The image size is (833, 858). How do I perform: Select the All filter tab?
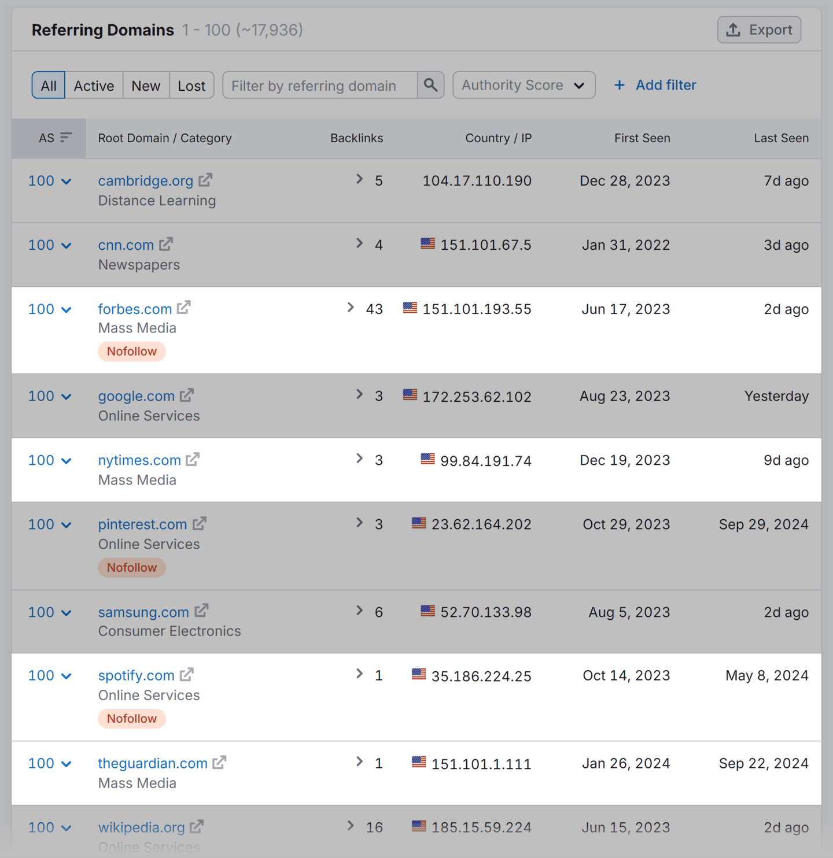point(49,86)
